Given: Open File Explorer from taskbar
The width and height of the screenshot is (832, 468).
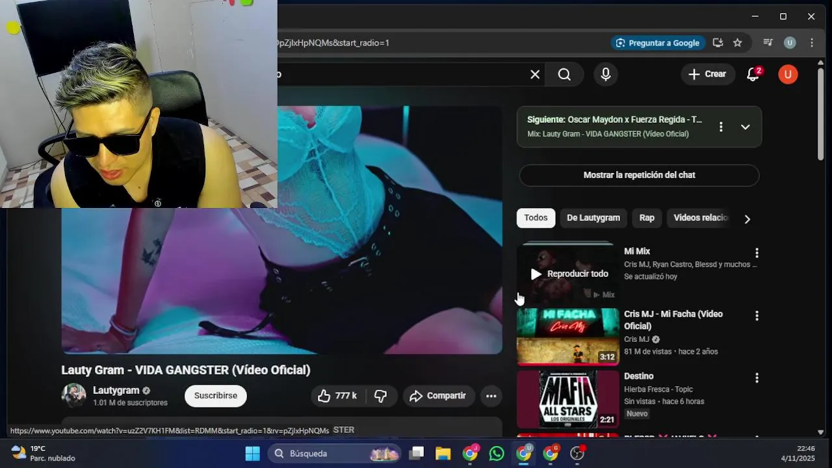Looking at the screenshot, I should [x=443, y=454].
